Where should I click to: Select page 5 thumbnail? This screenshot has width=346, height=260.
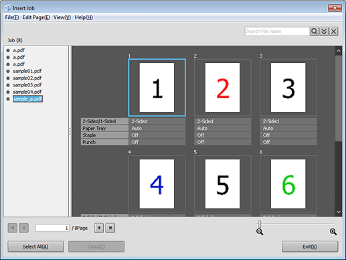(x=223, y=184)
